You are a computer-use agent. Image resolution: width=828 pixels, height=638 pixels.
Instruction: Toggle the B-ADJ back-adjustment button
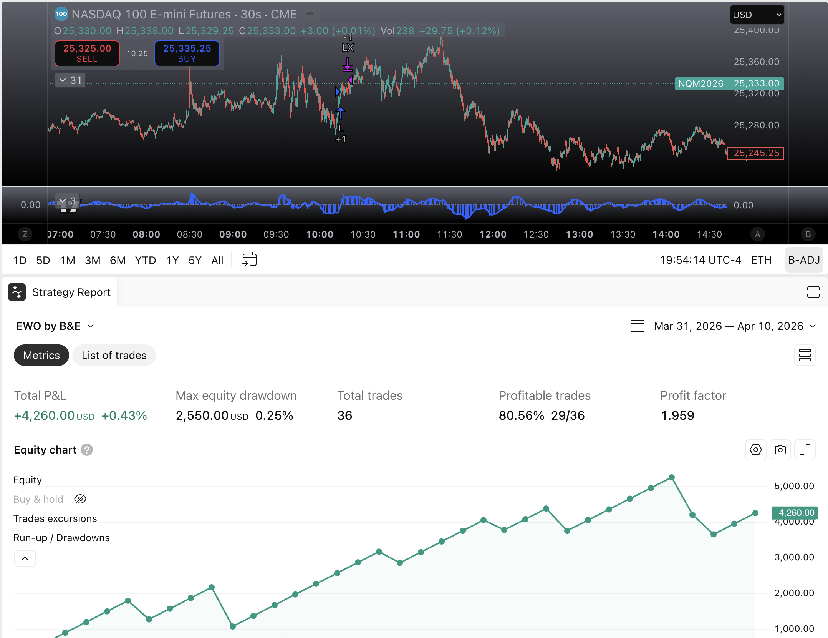[x=803, y=260]
